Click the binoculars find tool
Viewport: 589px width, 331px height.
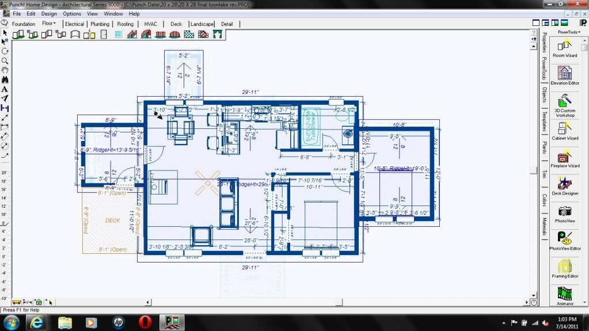(5, 79)
